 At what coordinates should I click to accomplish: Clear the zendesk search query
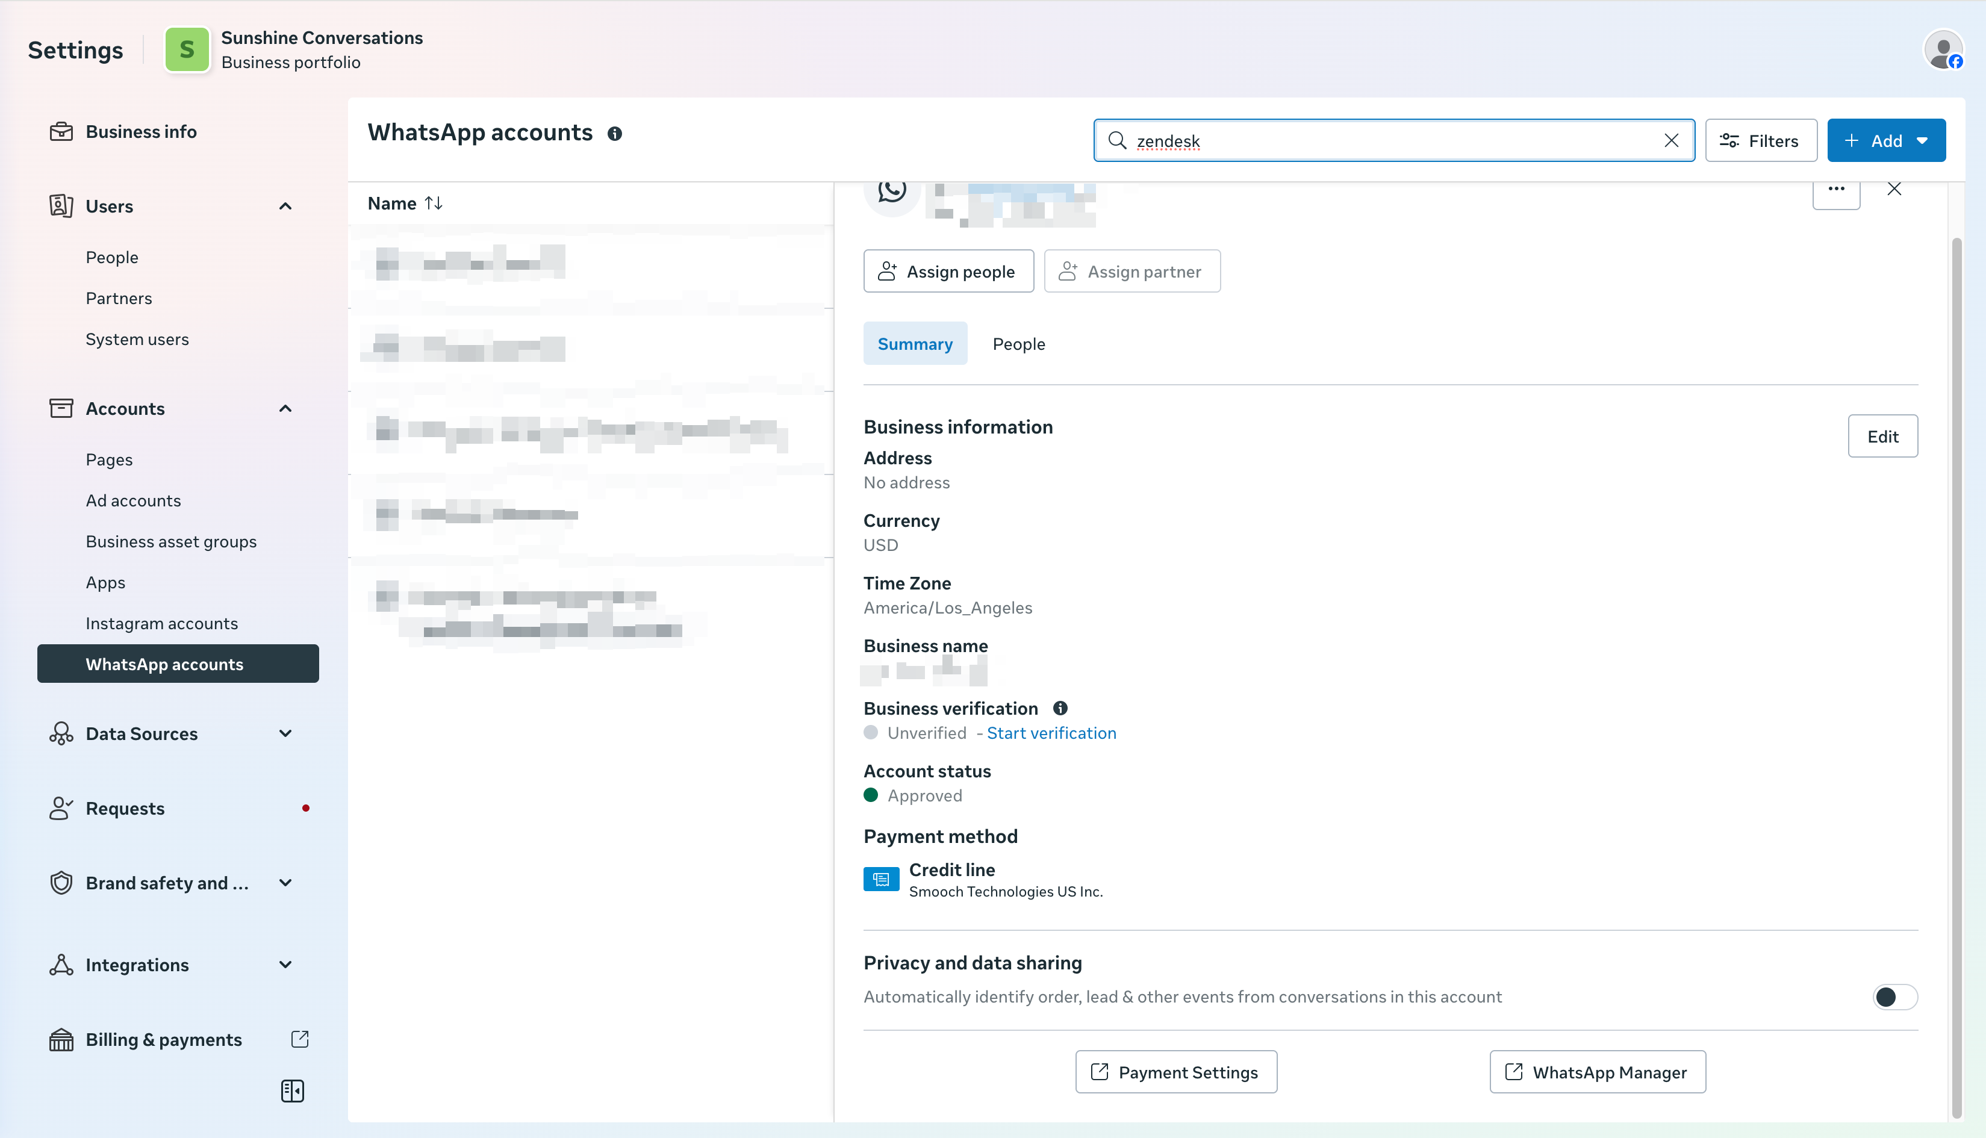click(1672, 141)
